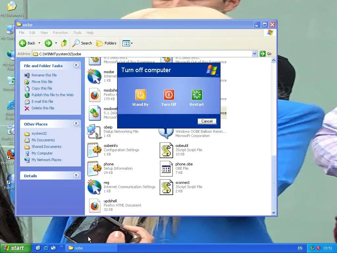Open My Documents desktop icon
The image size is (337, 253).
coord(12,9)
